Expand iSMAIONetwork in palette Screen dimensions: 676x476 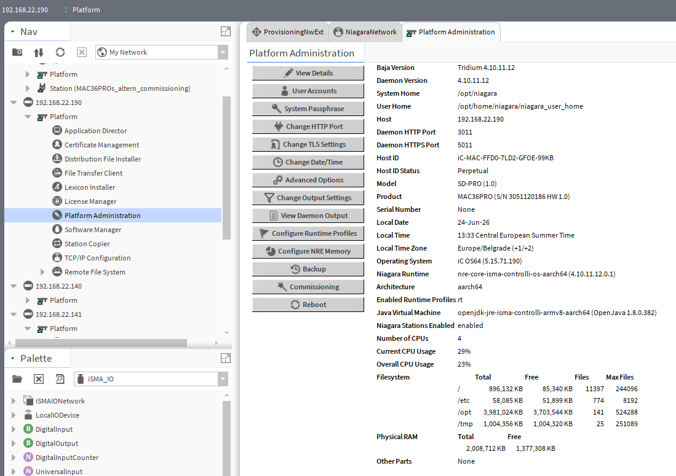tap(14, 401)
